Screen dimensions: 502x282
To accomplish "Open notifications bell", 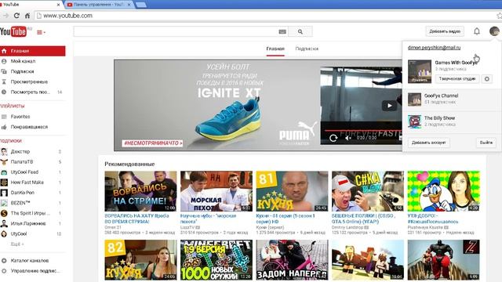I will coord(477,31).
